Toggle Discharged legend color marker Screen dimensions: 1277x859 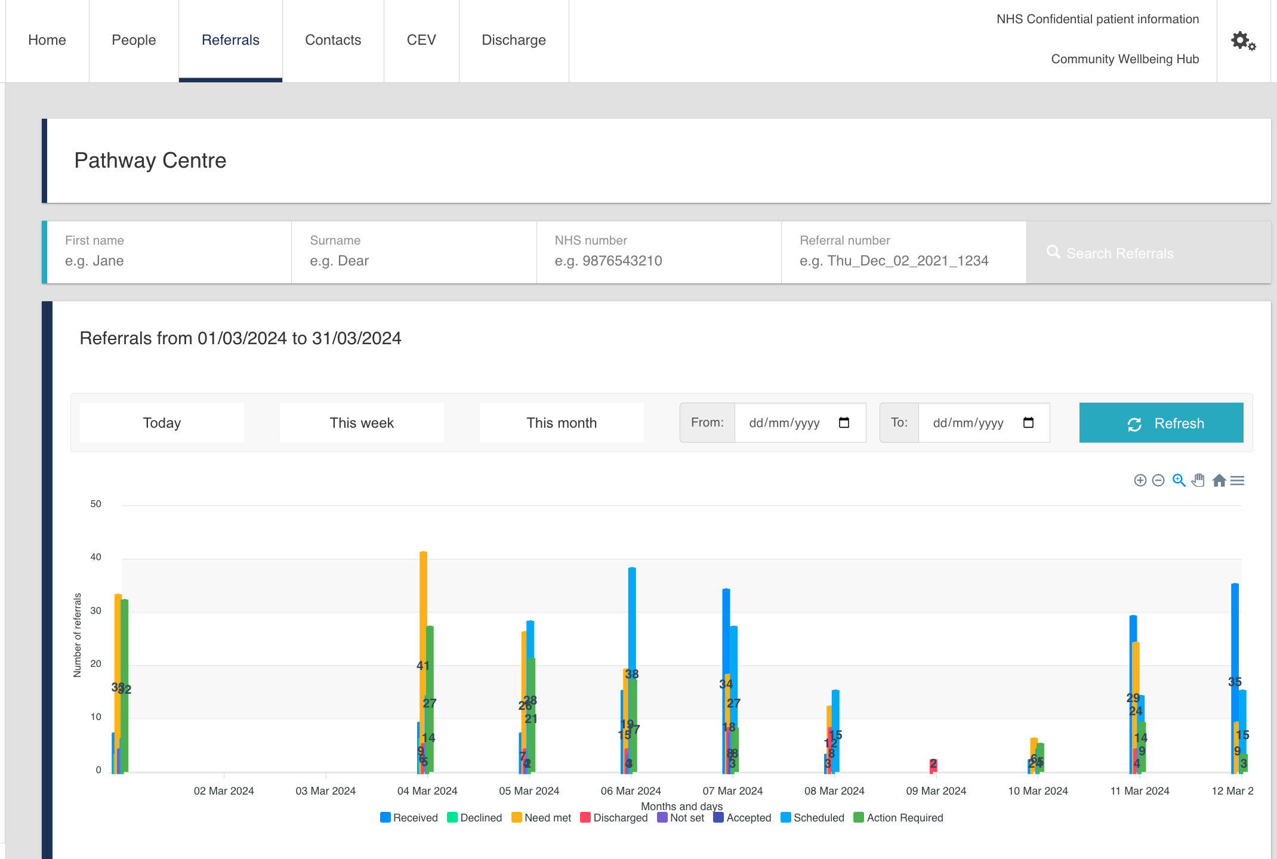[x=585, y=817]
